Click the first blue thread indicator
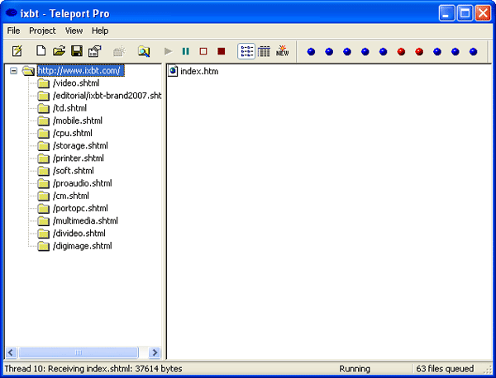This screenshot has height=378, width=496. click(312, 51)
